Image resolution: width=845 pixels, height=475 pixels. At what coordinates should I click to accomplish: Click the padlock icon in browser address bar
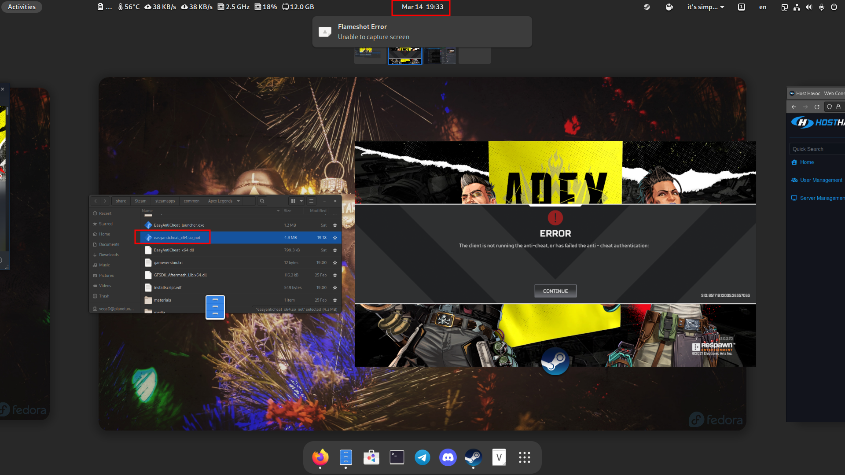[838, 107]
